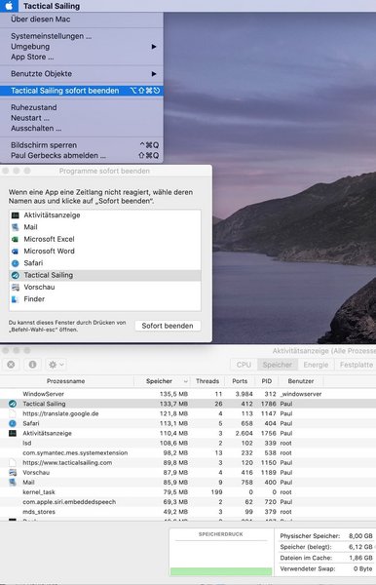Select Ausschalten menu entry
Viewport: 376px width, 585px height.
coord(36,129)
